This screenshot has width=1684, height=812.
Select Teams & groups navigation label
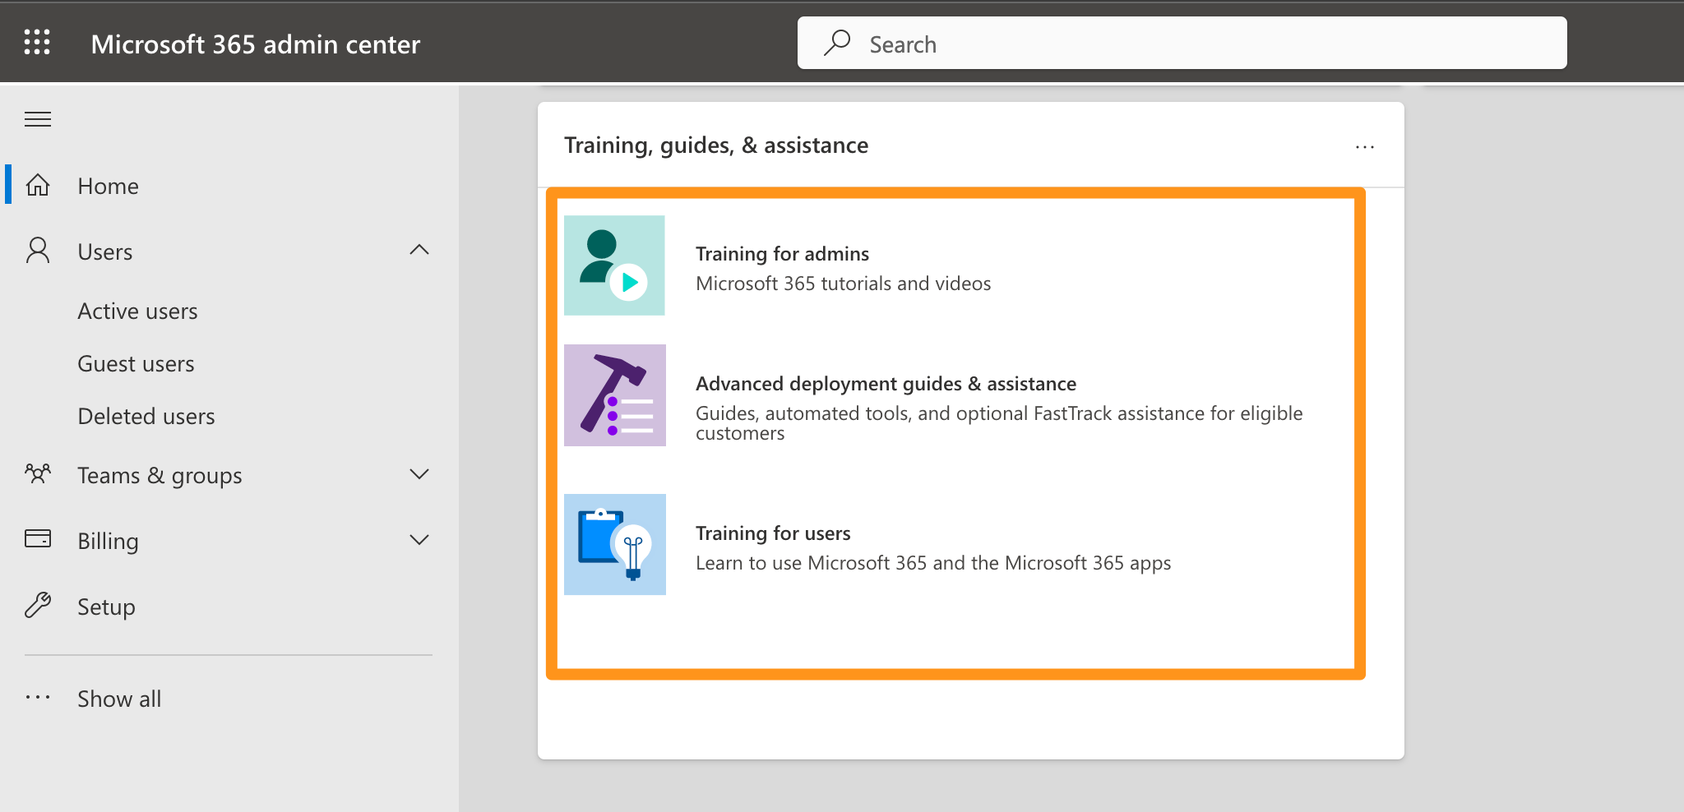[160, 475]
